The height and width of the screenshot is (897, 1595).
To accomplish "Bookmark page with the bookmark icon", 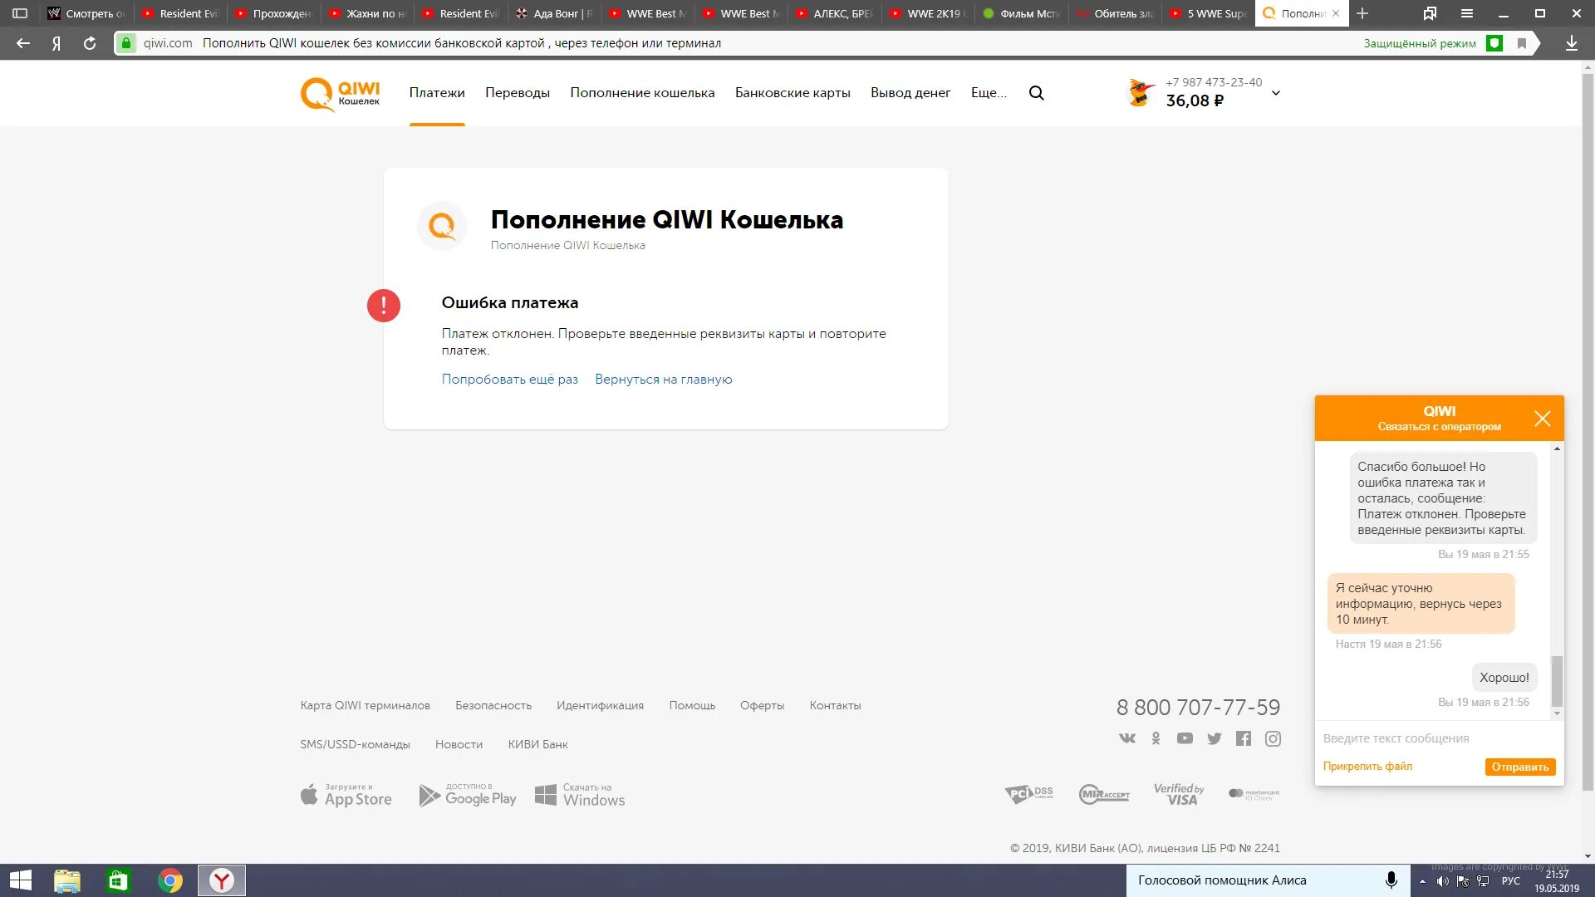I will click(x=1522, y=43).
